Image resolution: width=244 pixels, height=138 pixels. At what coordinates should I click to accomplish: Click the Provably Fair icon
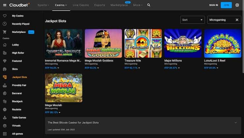pos(5,85)
